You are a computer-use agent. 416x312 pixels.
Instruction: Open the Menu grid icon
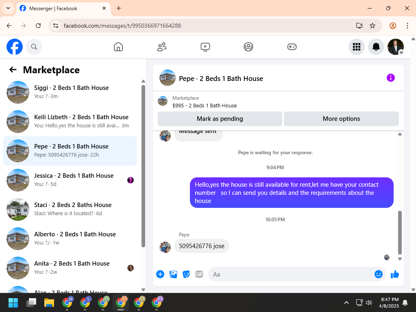(x=357, y=47)
